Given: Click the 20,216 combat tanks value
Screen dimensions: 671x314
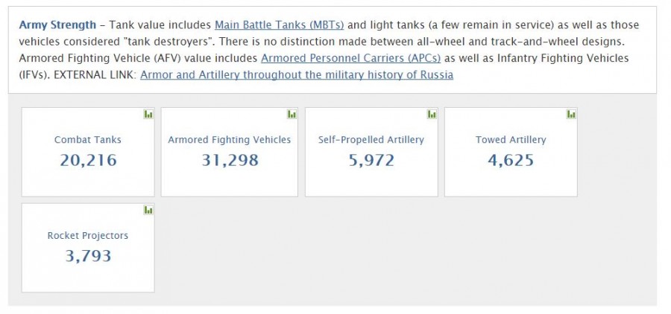Looking at the screenshot, I should [88, 159].
